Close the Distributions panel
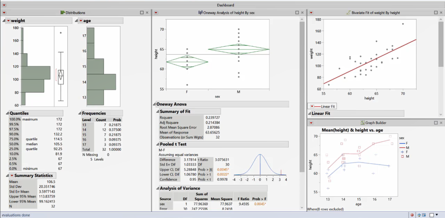 147,12
